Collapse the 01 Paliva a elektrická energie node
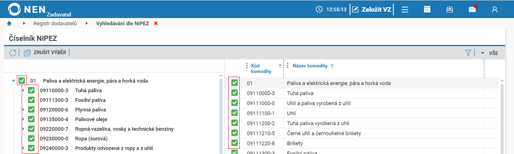 tap(13, 81)
